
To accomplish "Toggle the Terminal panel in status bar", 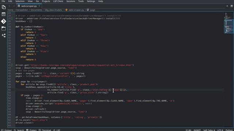I will coord(45,130).
